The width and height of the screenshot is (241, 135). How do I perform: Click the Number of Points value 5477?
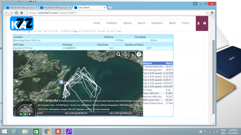(x=149, y=48)
